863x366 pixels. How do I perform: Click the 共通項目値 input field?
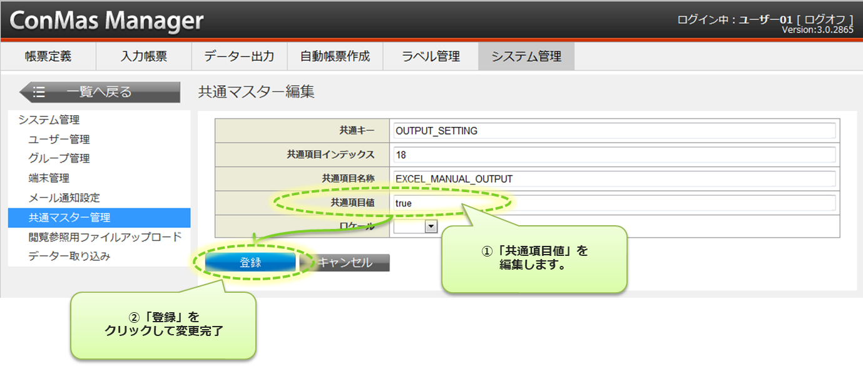615,203
